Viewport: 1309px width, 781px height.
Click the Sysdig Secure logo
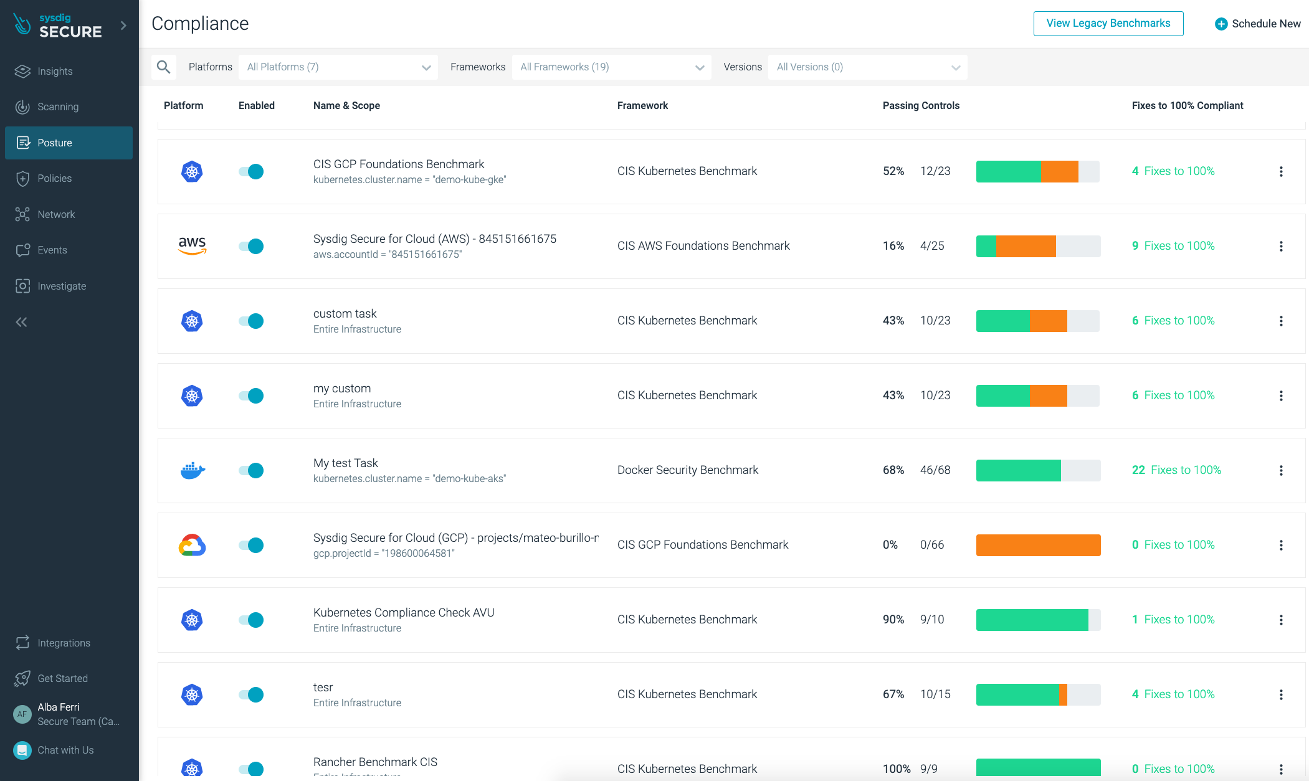(58, 26)
